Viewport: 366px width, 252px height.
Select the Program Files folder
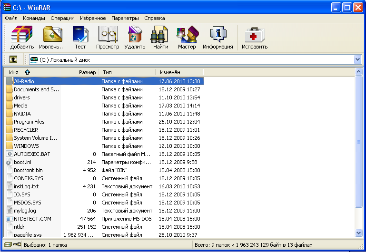[x=29, y=122]
